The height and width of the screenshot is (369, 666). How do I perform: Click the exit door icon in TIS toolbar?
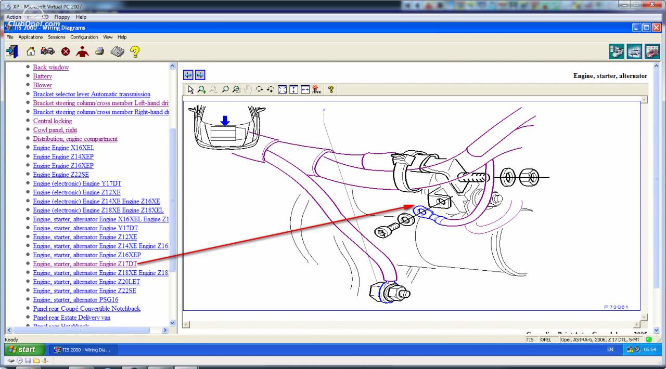coord(12,51)
